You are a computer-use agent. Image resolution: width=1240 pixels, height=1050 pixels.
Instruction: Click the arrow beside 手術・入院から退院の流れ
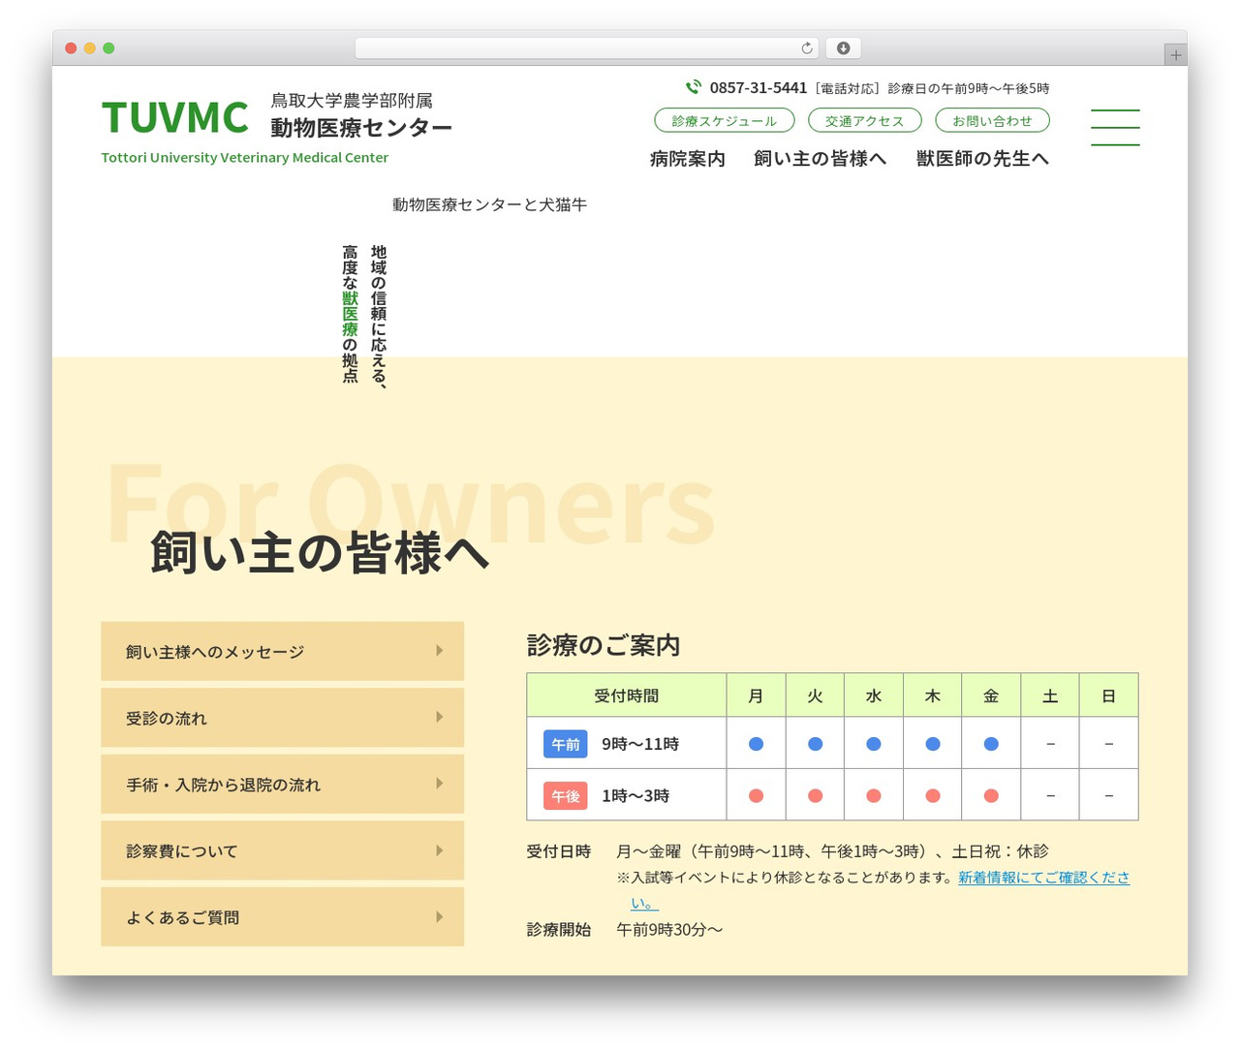[440, 784]
